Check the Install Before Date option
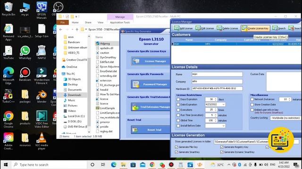The width and height of the screenshot is (302, 169). 178,126
